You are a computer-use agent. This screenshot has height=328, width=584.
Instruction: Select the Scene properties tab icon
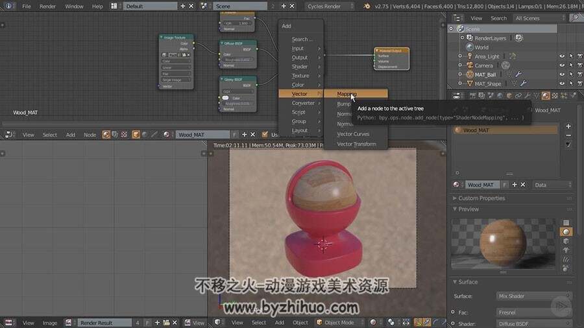tap(491, 96)
